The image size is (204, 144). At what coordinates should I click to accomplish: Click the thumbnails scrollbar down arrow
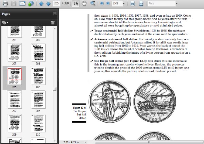coord(55,141)
